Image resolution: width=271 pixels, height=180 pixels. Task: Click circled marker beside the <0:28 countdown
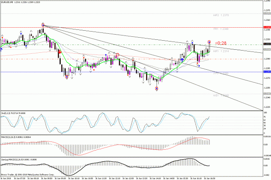tap(209, 42)
